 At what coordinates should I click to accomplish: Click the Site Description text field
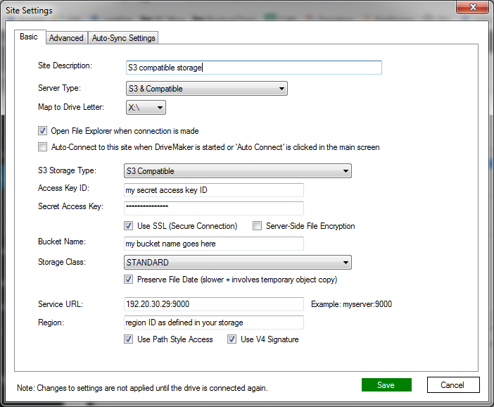253,68
